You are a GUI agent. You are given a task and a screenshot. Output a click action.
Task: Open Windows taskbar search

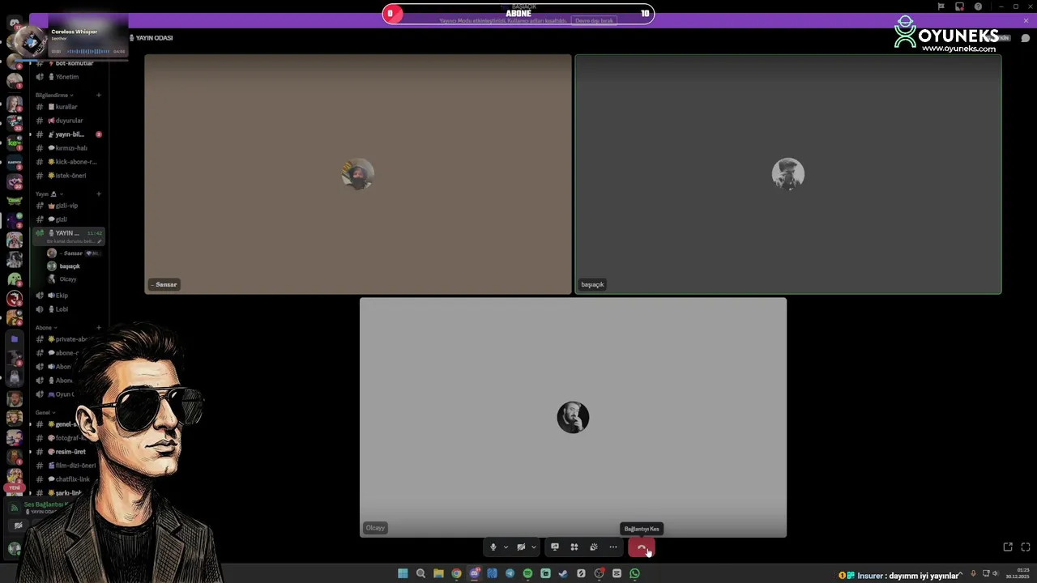tap(420, 573)
